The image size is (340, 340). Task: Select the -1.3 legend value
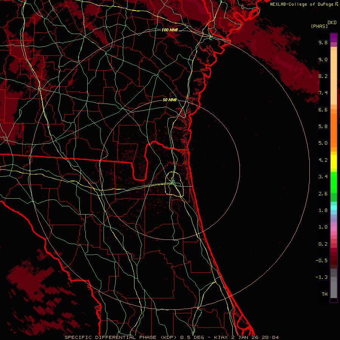click(321, 277)
